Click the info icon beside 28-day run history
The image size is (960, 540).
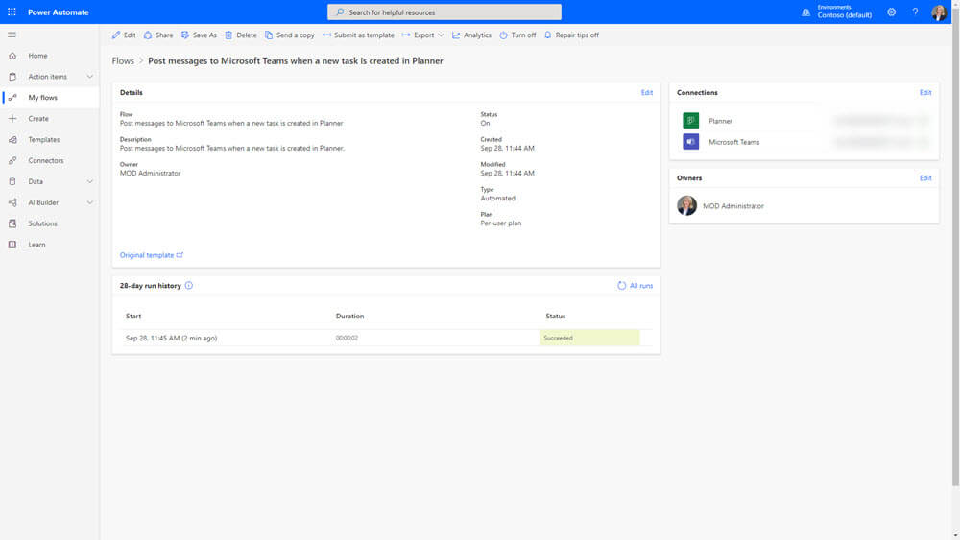189,286
